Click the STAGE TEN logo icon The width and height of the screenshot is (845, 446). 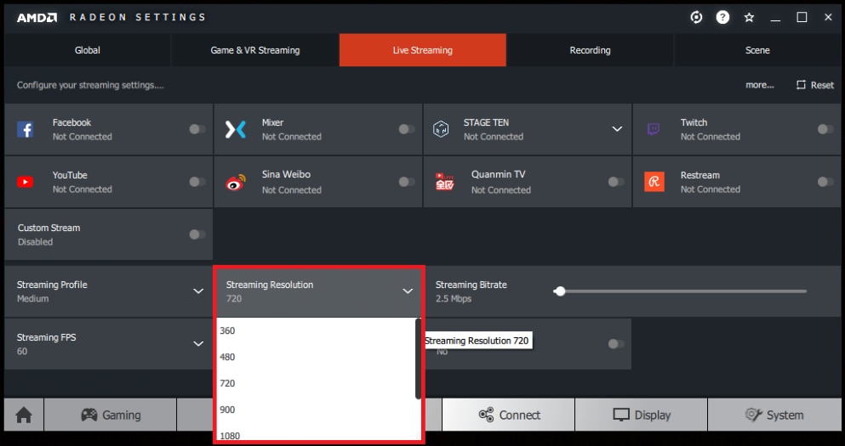[x=441, y=129]
